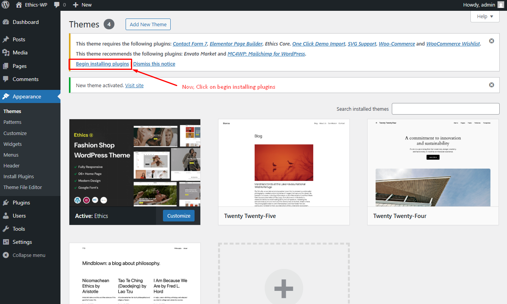Click the Tools wrench icon
This screenshot has width=507, height=304.
pyautogui.click(x=6, y=229)
